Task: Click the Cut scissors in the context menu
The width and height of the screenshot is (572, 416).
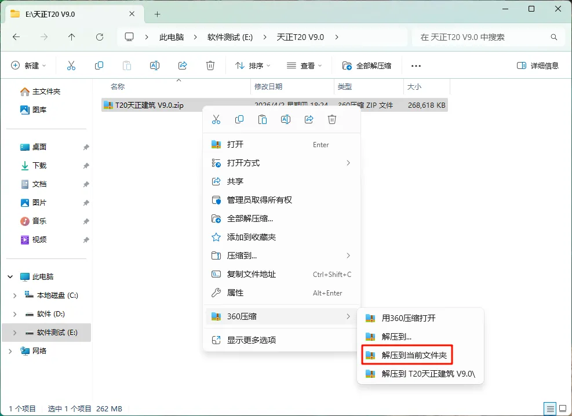Action: click(x=216, y=119)
